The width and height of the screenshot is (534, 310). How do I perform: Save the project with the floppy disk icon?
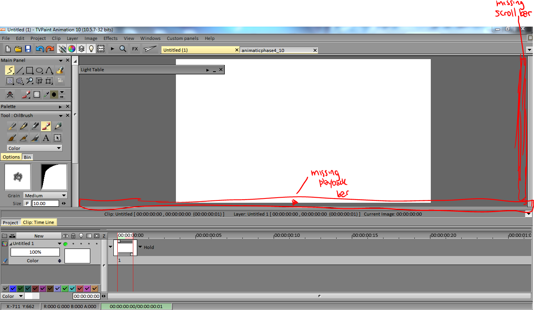click(x=28, y=49)
